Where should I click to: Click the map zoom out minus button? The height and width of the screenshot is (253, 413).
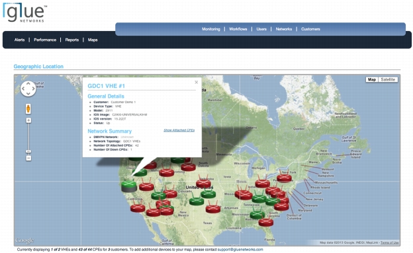point(28,158)
